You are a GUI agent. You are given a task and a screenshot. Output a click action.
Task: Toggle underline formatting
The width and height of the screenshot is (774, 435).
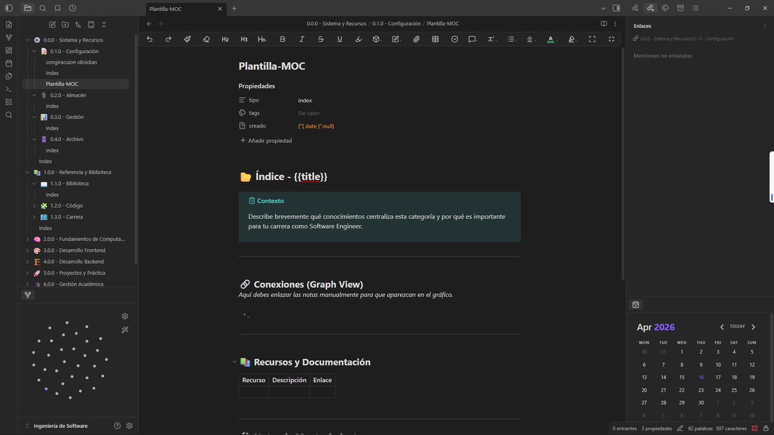339,39
